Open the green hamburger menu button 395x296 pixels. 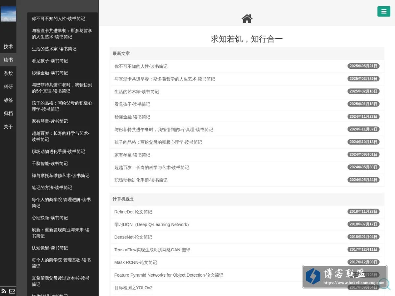[x=384, y=12]
